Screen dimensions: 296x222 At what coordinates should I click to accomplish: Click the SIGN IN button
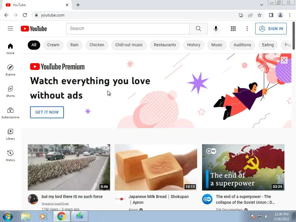point(271,29)
